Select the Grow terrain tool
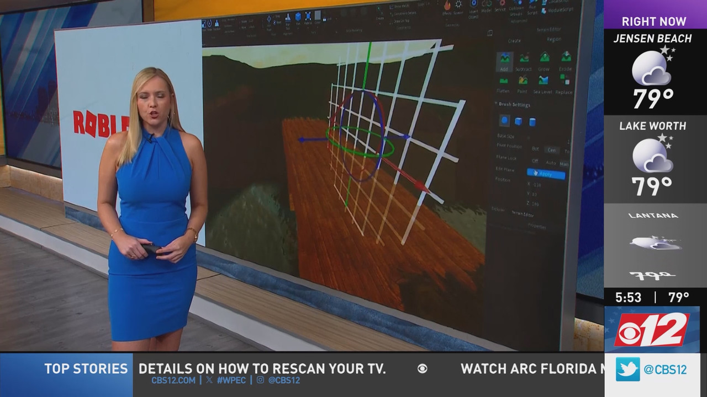707x397 pixels. (544, 61)
